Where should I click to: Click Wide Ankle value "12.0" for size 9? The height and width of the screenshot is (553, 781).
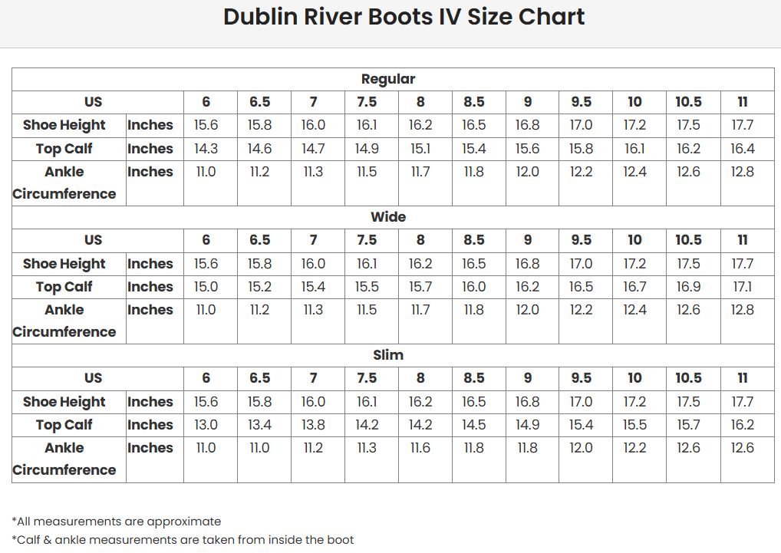[528, 310]
